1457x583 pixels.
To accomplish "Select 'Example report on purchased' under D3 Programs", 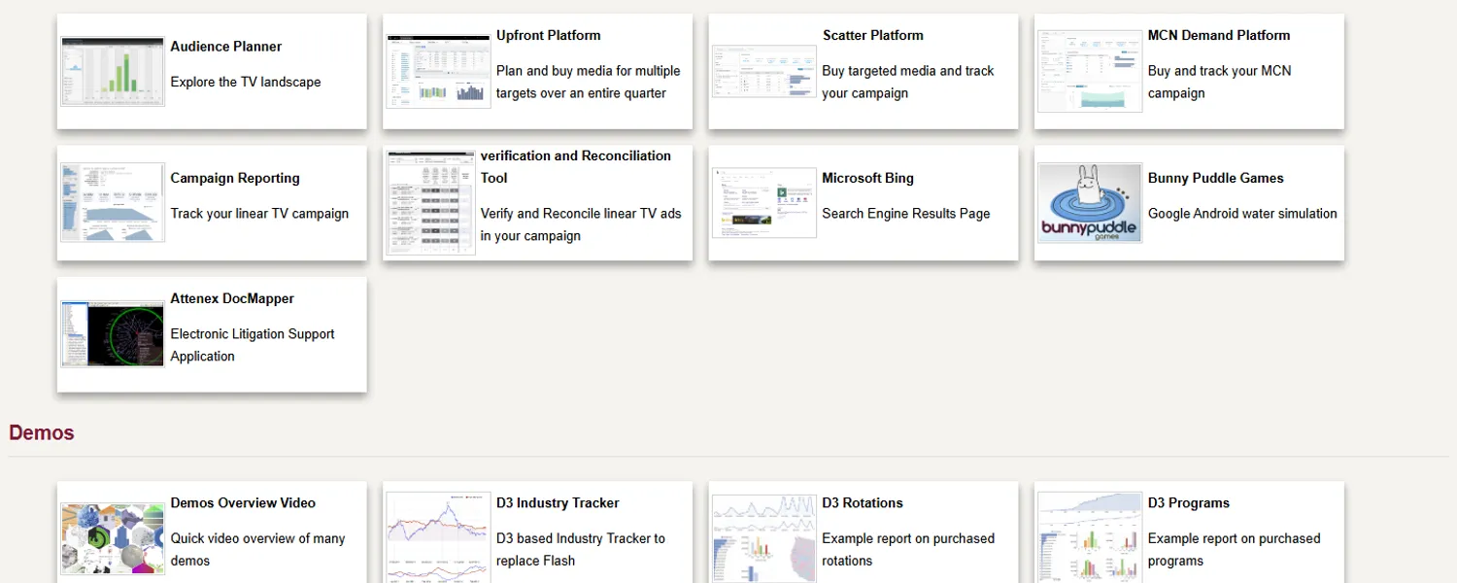I will [1235, 538].
